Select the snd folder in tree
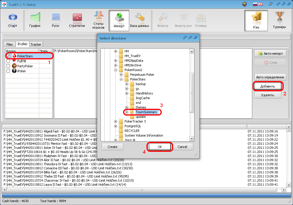This screenshot has width=293, height=205. pyautogui.click(x=138, y=103)
